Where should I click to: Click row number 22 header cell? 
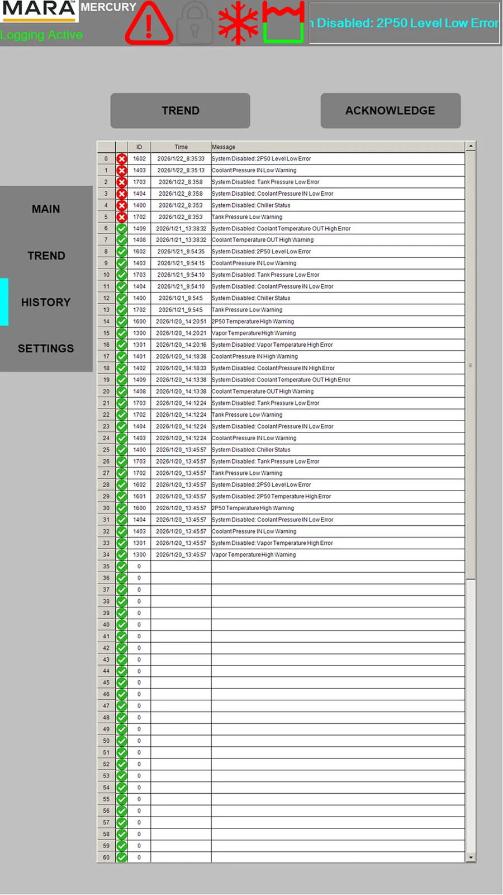(106, 415)
